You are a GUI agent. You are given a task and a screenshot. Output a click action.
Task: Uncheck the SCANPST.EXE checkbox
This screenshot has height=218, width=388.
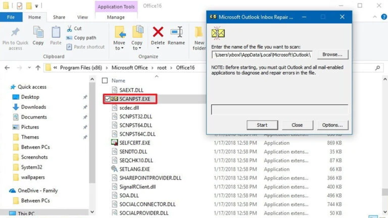coord(107,99)
